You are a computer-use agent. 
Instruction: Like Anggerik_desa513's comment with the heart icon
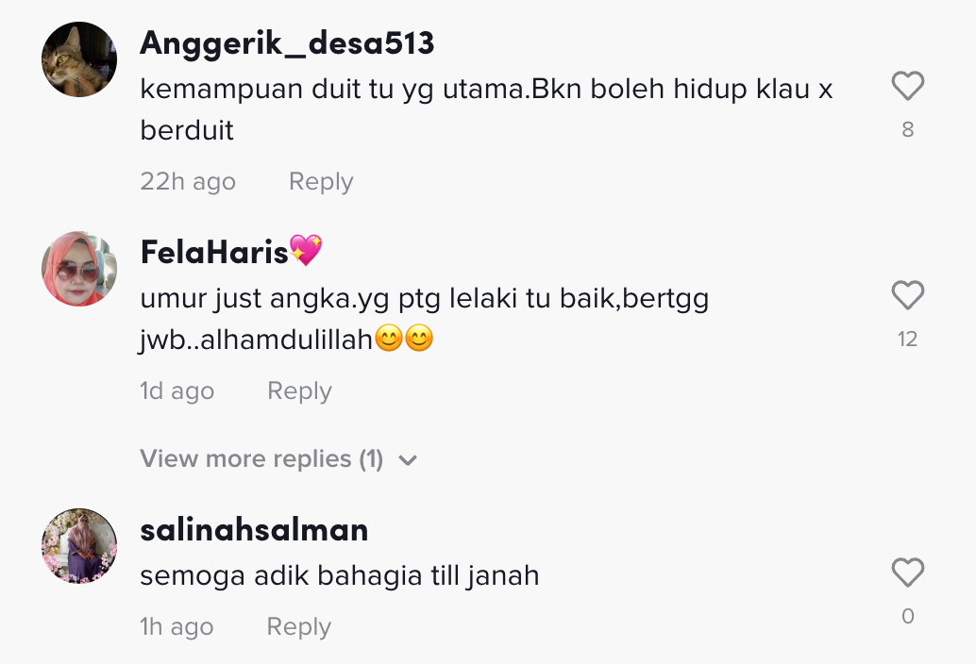[907, 85]
